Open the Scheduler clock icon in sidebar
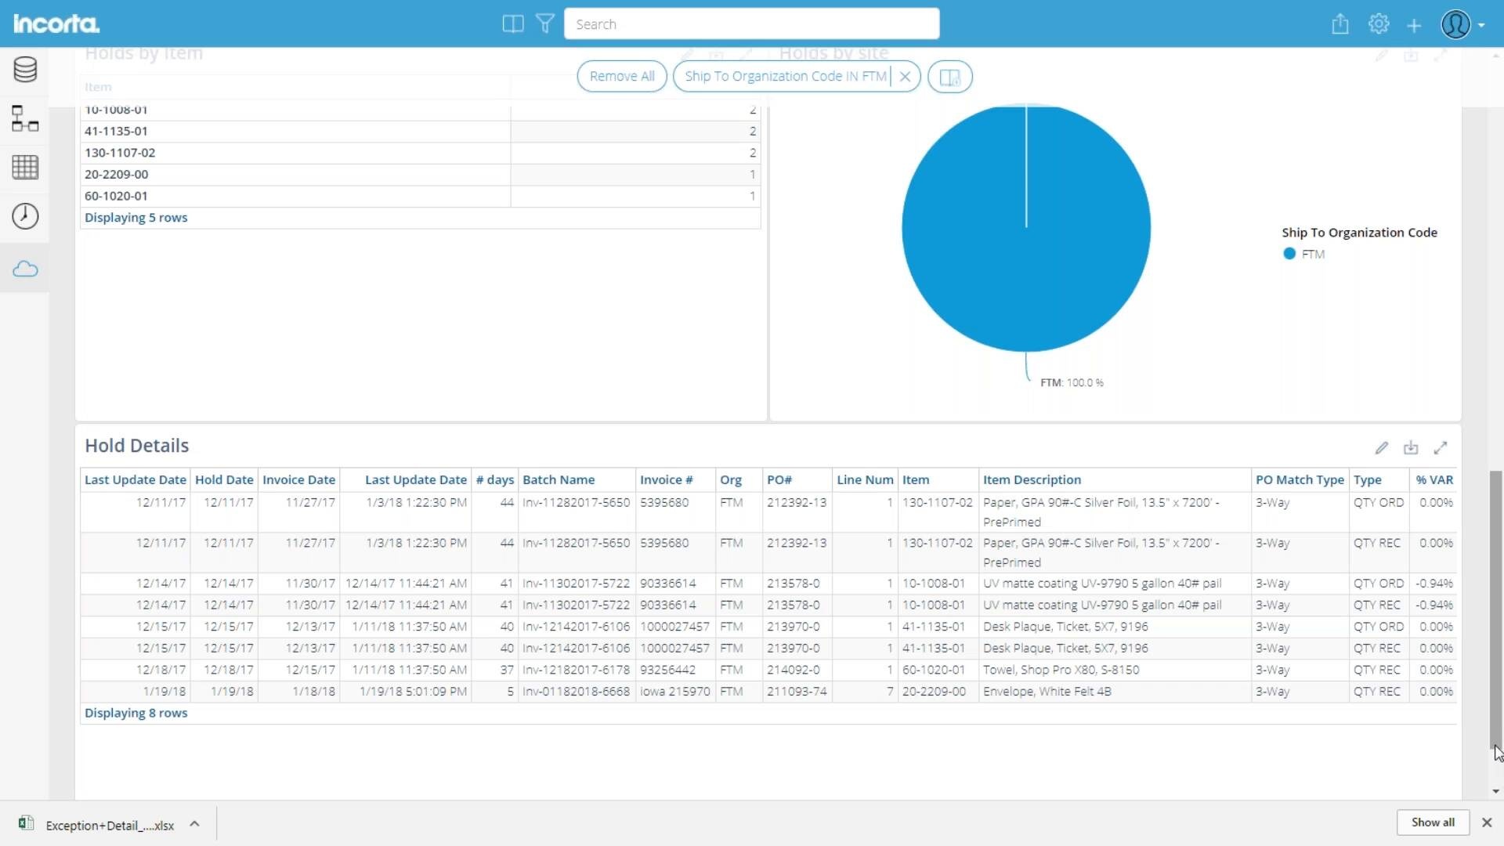 tap(24, 216)
